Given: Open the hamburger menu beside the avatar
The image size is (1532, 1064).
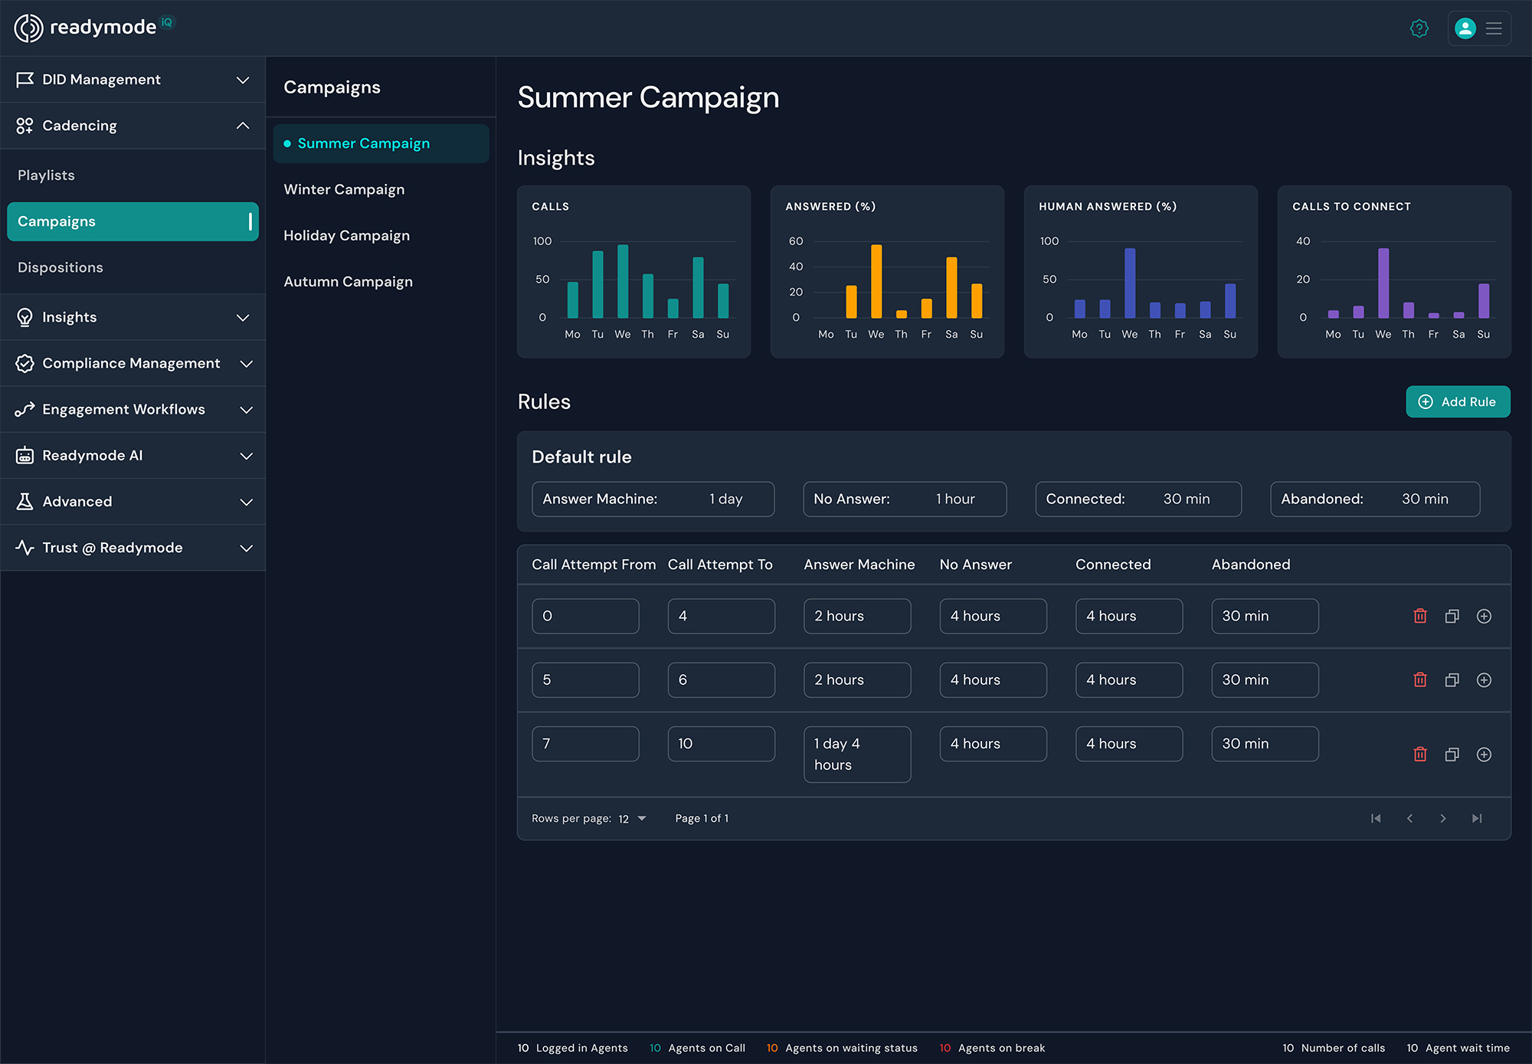Looking at the screenshot, I should pos(1494,28).
